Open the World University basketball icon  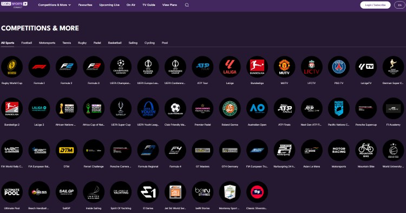coord(394,150)
